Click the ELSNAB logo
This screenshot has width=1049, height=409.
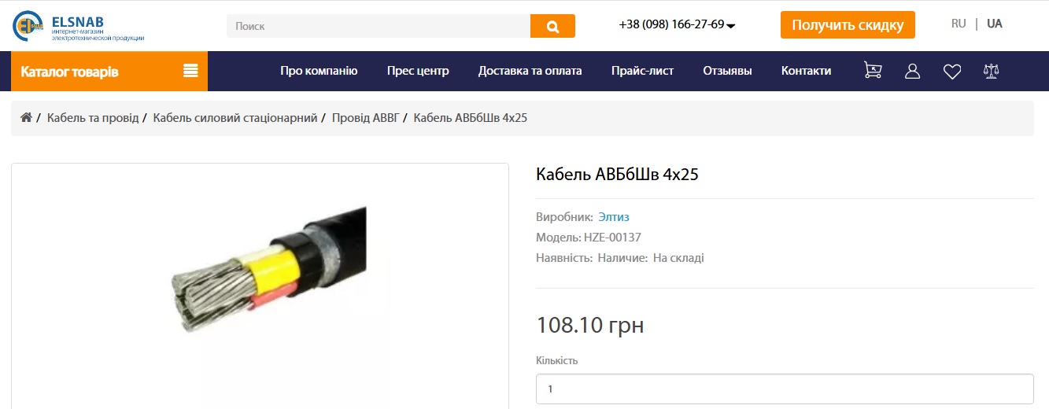(79, 26)
